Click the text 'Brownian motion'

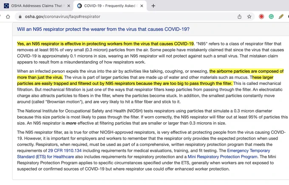[64, 102]
